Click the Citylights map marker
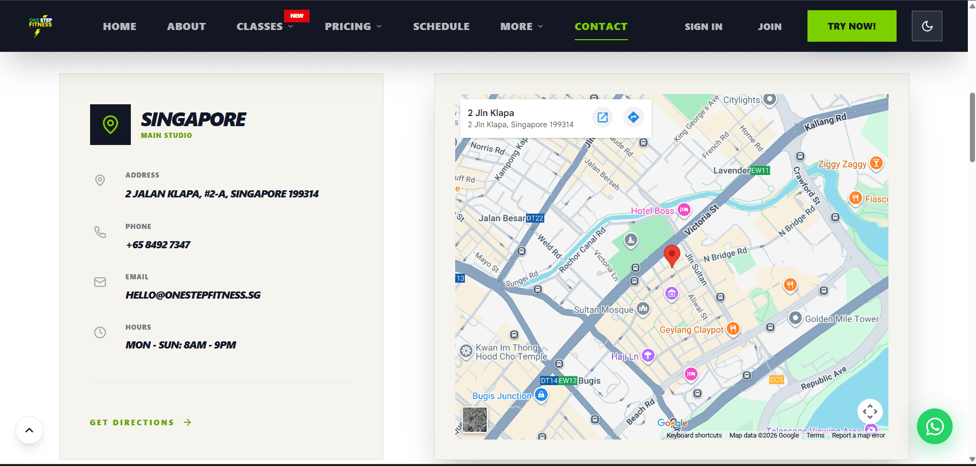Screen dimensions: 976x466 pos(770,99)
